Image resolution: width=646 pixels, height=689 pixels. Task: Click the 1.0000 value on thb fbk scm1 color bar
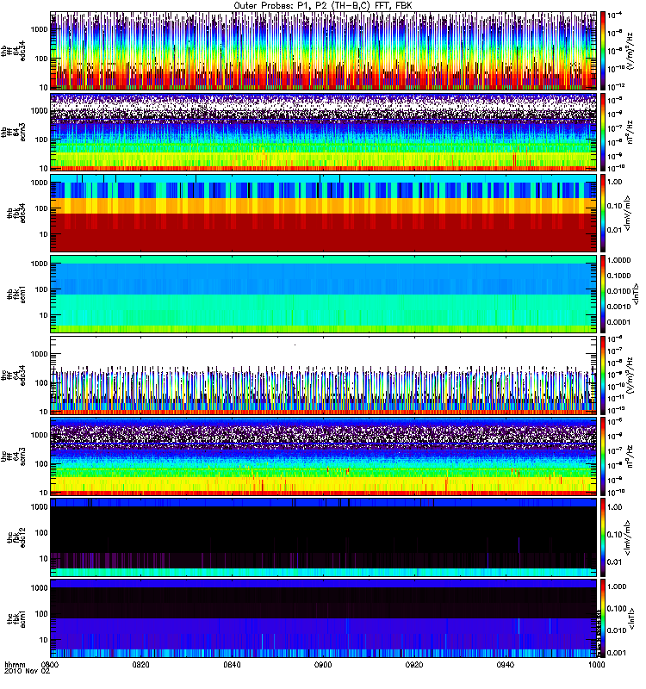618,260
